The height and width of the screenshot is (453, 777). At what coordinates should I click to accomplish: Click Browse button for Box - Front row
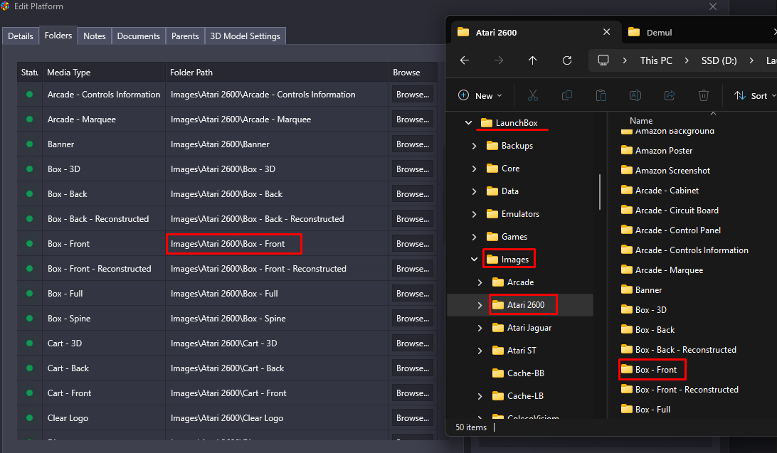tap(412, 244)
